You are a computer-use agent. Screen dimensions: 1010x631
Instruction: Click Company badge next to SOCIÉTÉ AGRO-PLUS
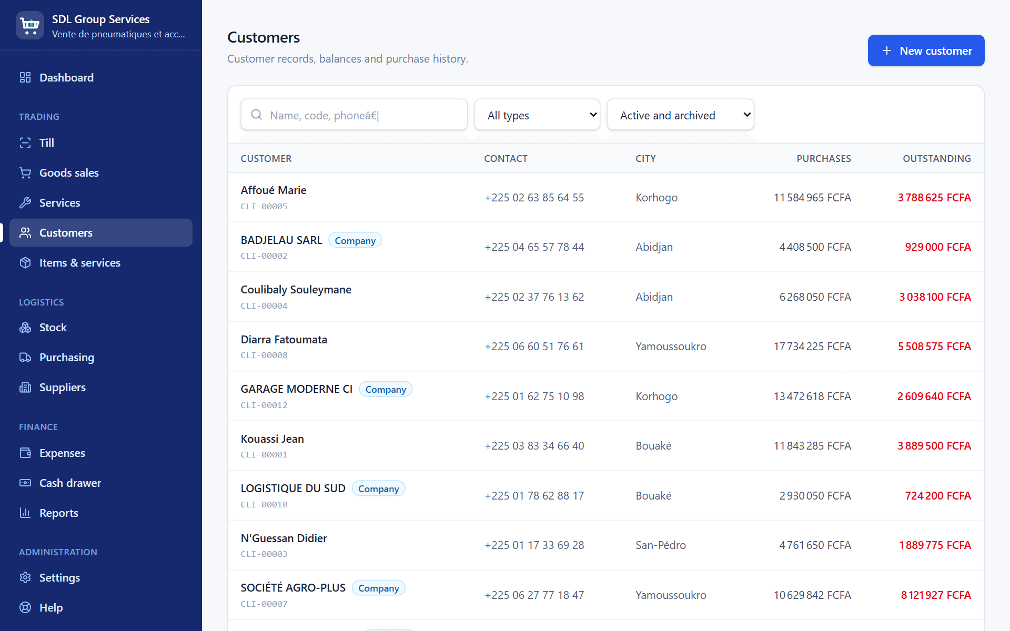[379, 588]
